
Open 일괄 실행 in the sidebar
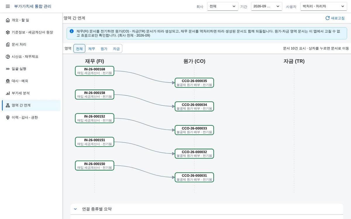coord(31,69)
